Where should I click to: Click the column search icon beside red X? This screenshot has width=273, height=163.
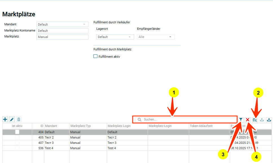[x=255, y=120]
